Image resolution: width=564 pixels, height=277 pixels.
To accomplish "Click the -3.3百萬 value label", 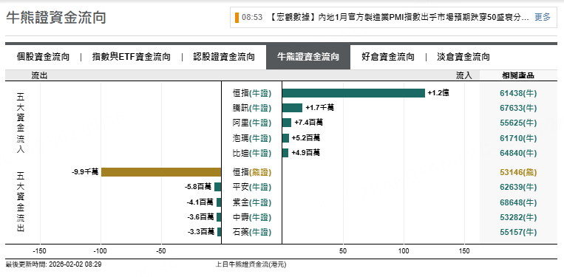I will 201,232.
